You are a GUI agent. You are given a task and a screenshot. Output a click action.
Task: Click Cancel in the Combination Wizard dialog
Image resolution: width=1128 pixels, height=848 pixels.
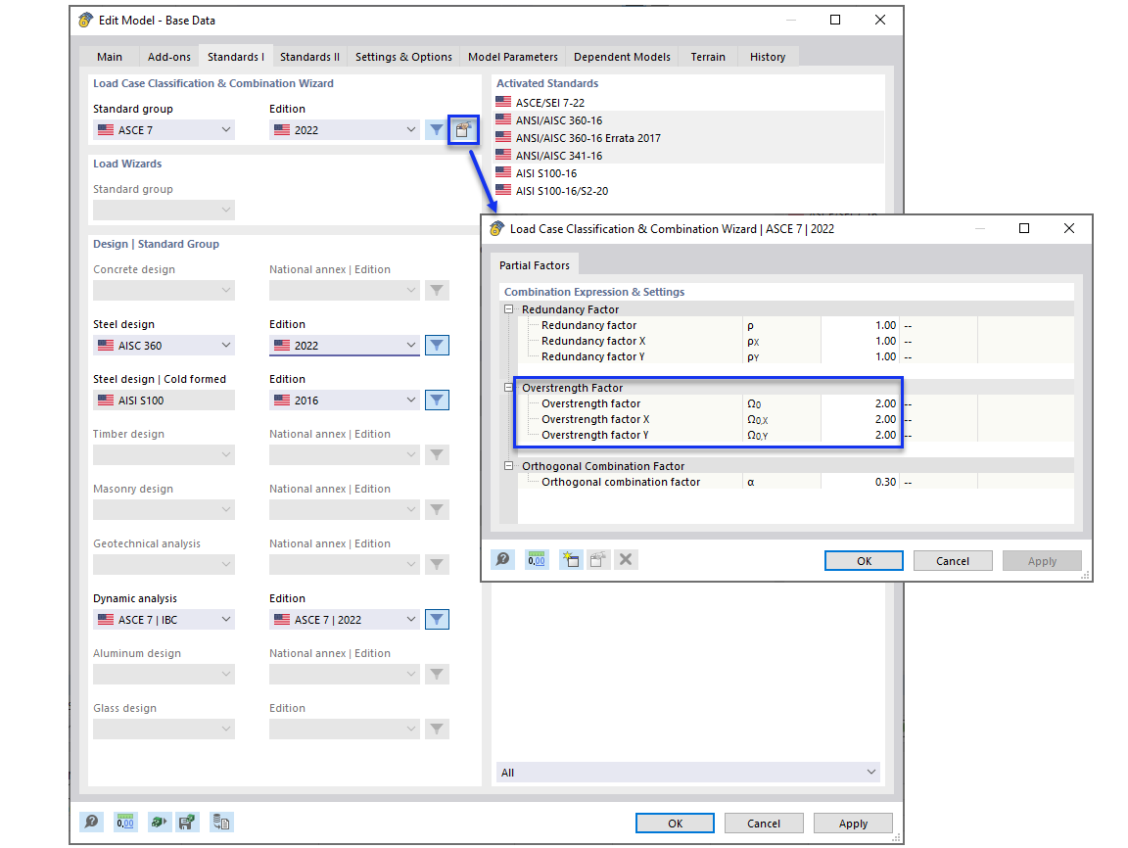953,561
